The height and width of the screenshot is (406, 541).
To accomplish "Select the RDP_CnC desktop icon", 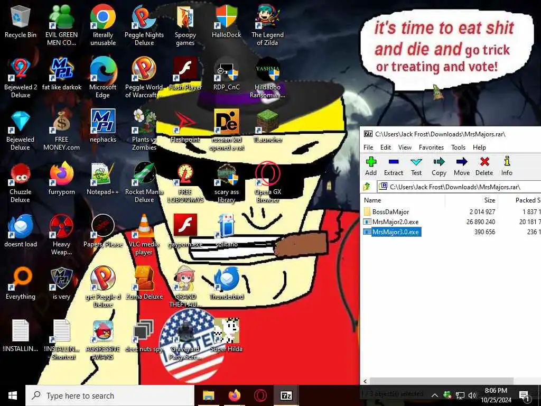I will click(x=226, y=74).
